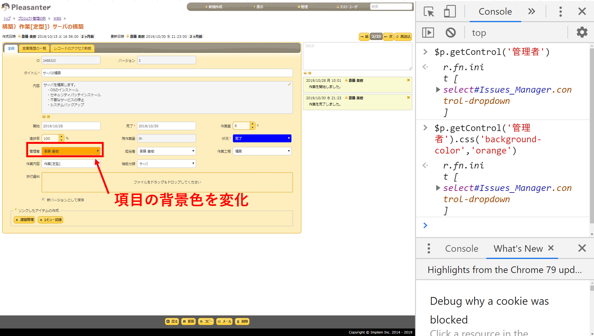594x336 pixels.
Task: Click the grid icon beside the image icon
Action: [x=309, y=73]
